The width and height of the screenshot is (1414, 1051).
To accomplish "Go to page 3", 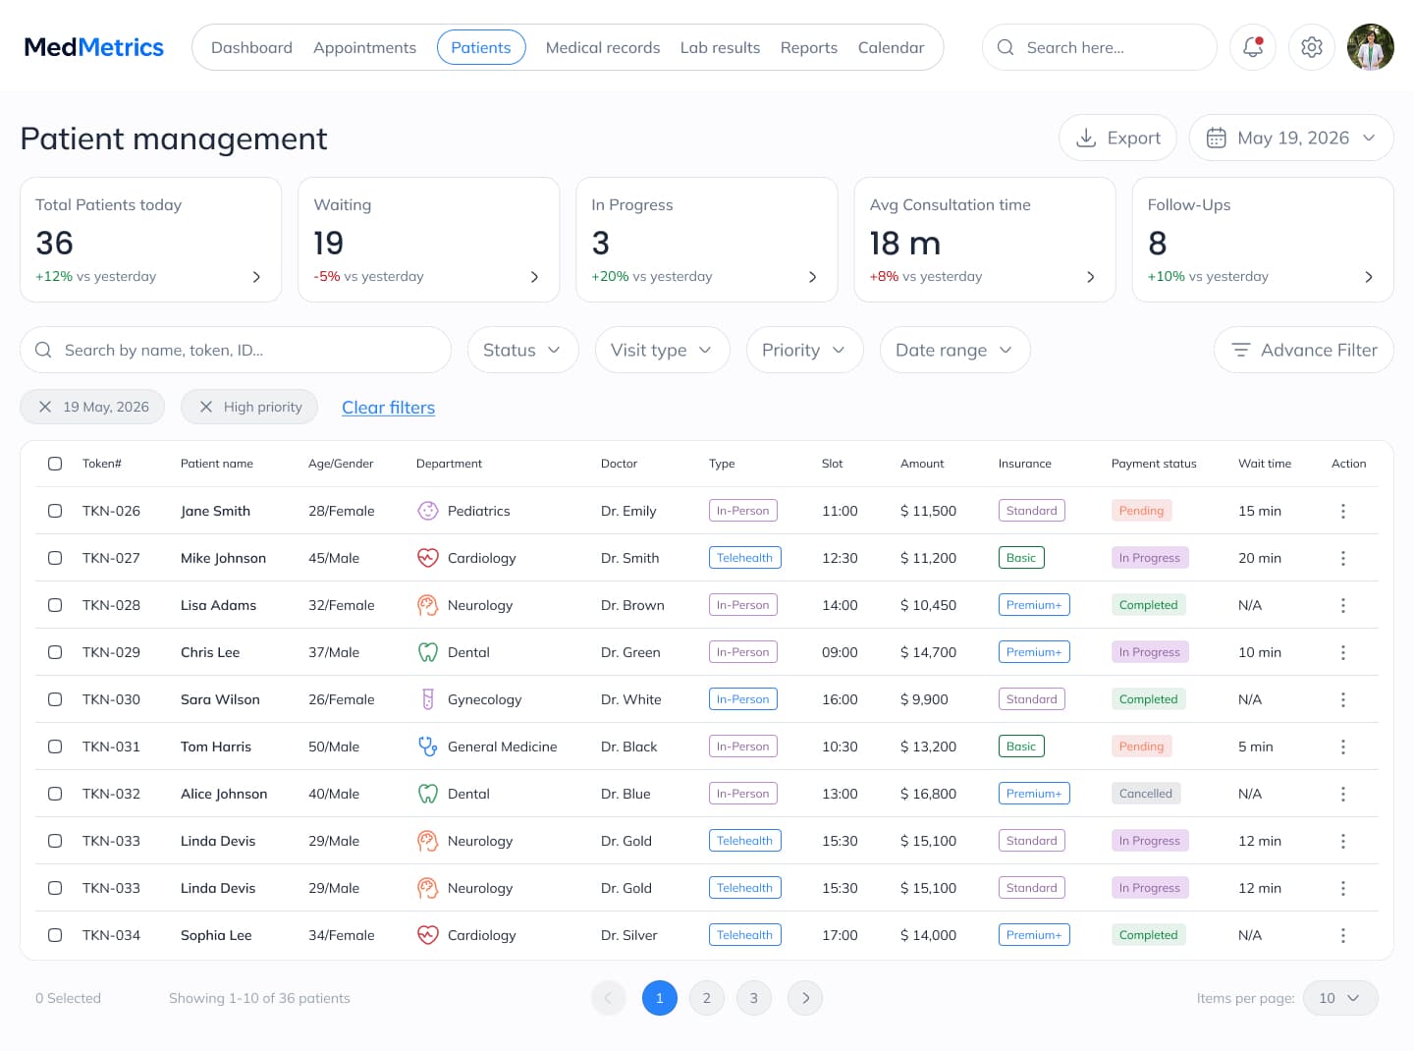I will point(754,998).
